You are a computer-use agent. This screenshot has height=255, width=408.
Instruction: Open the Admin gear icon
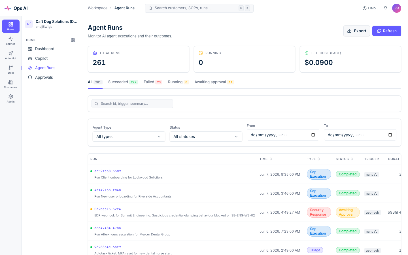(x=11, y=97)
